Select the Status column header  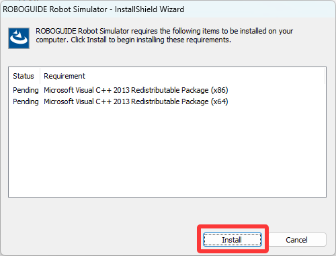pos(24,76)
